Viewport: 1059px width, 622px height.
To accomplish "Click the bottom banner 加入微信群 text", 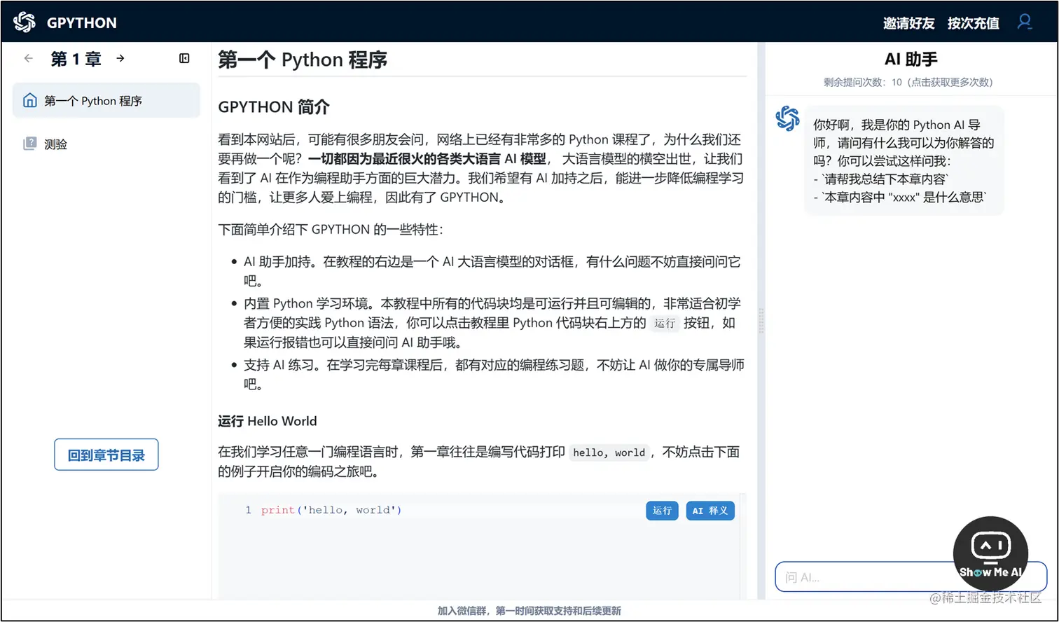I will tap(529, 611).
